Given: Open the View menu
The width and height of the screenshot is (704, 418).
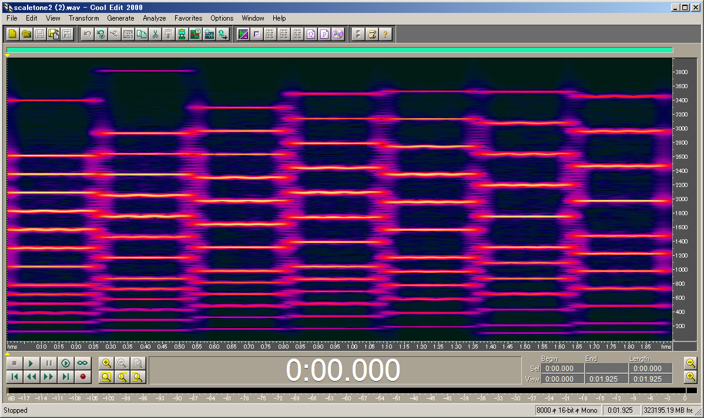Looking at the screenshot, I should click(x=53, y=18).
